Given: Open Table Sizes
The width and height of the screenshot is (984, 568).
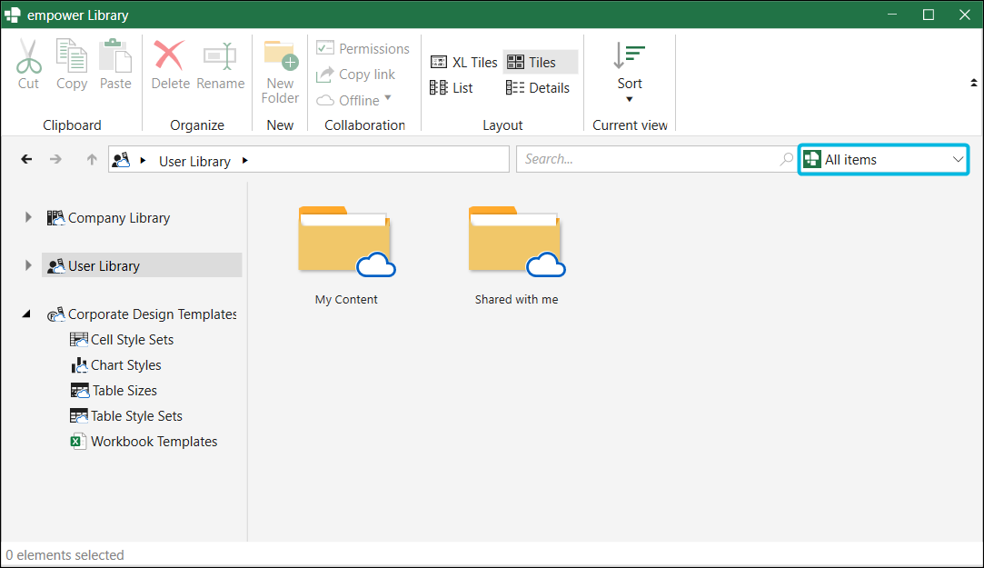Looking at the screenshot, I should [x=114, y=391].
